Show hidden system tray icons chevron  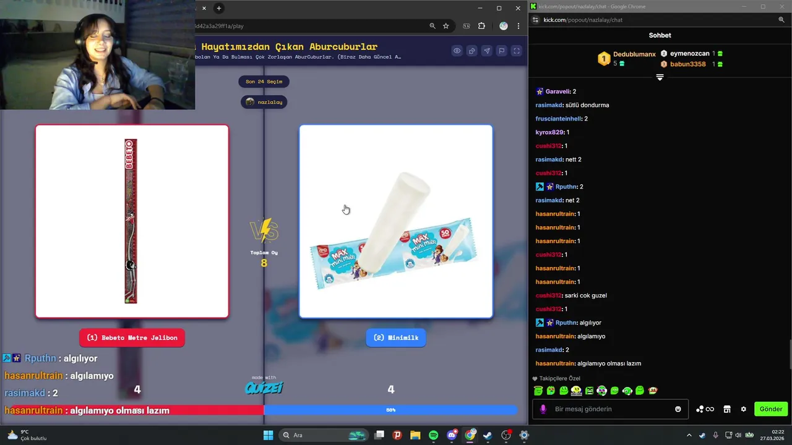pyautogui.click(x=689, y=435)
